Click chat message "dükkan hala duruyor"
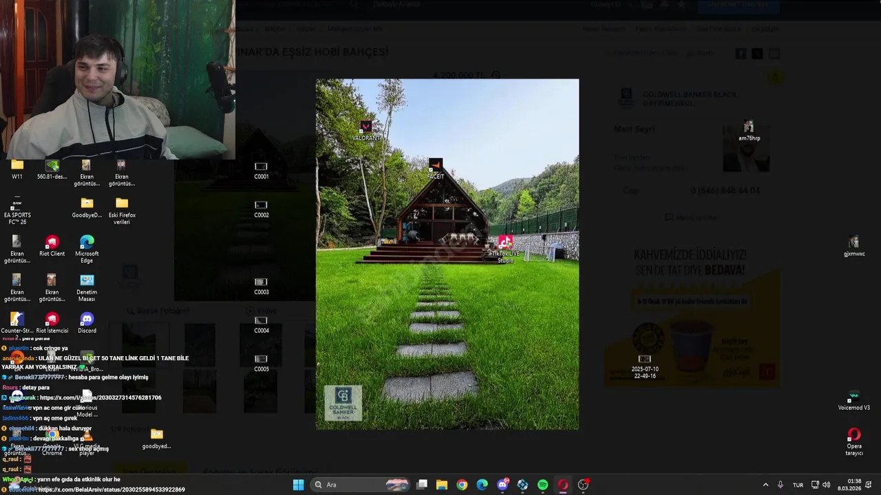This screenshot has height=495, width=881. coord(65,428)
